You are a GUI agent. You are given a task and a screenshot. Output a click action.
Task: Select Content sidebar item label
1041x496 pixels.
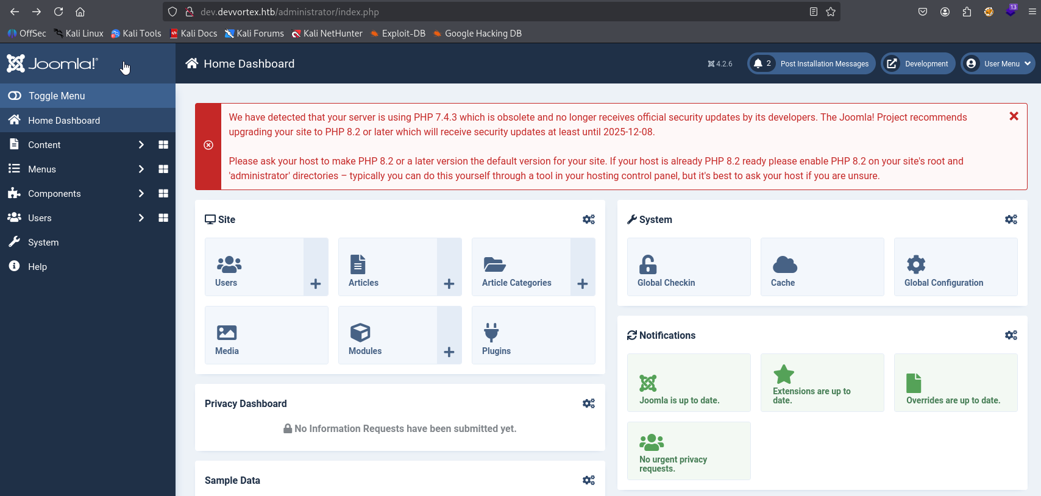coord(44,145)
